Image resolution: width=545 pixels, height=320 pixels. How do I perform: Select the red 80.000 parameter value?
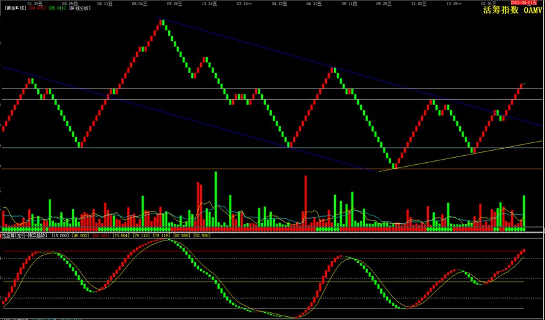coord(101,235)
